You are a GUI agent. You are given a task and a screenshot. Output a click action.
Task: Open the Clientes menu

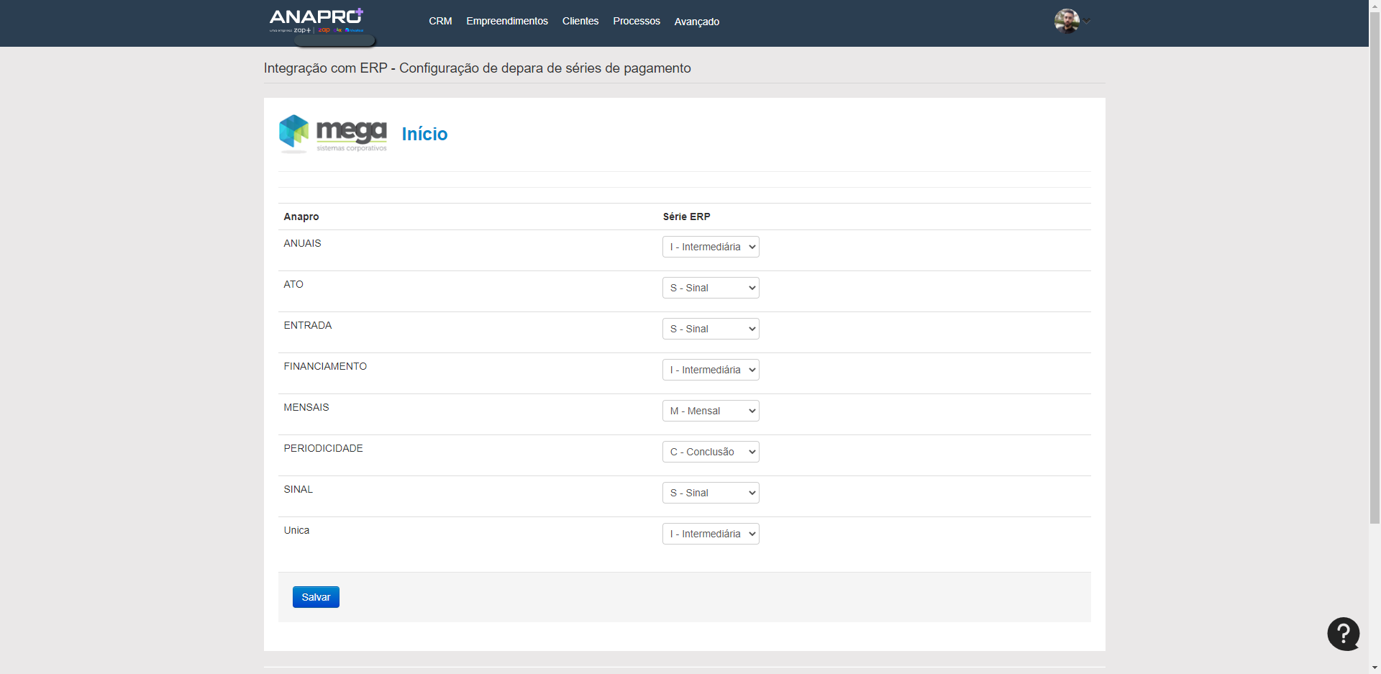pyautogui.click(x=580, y=22)
